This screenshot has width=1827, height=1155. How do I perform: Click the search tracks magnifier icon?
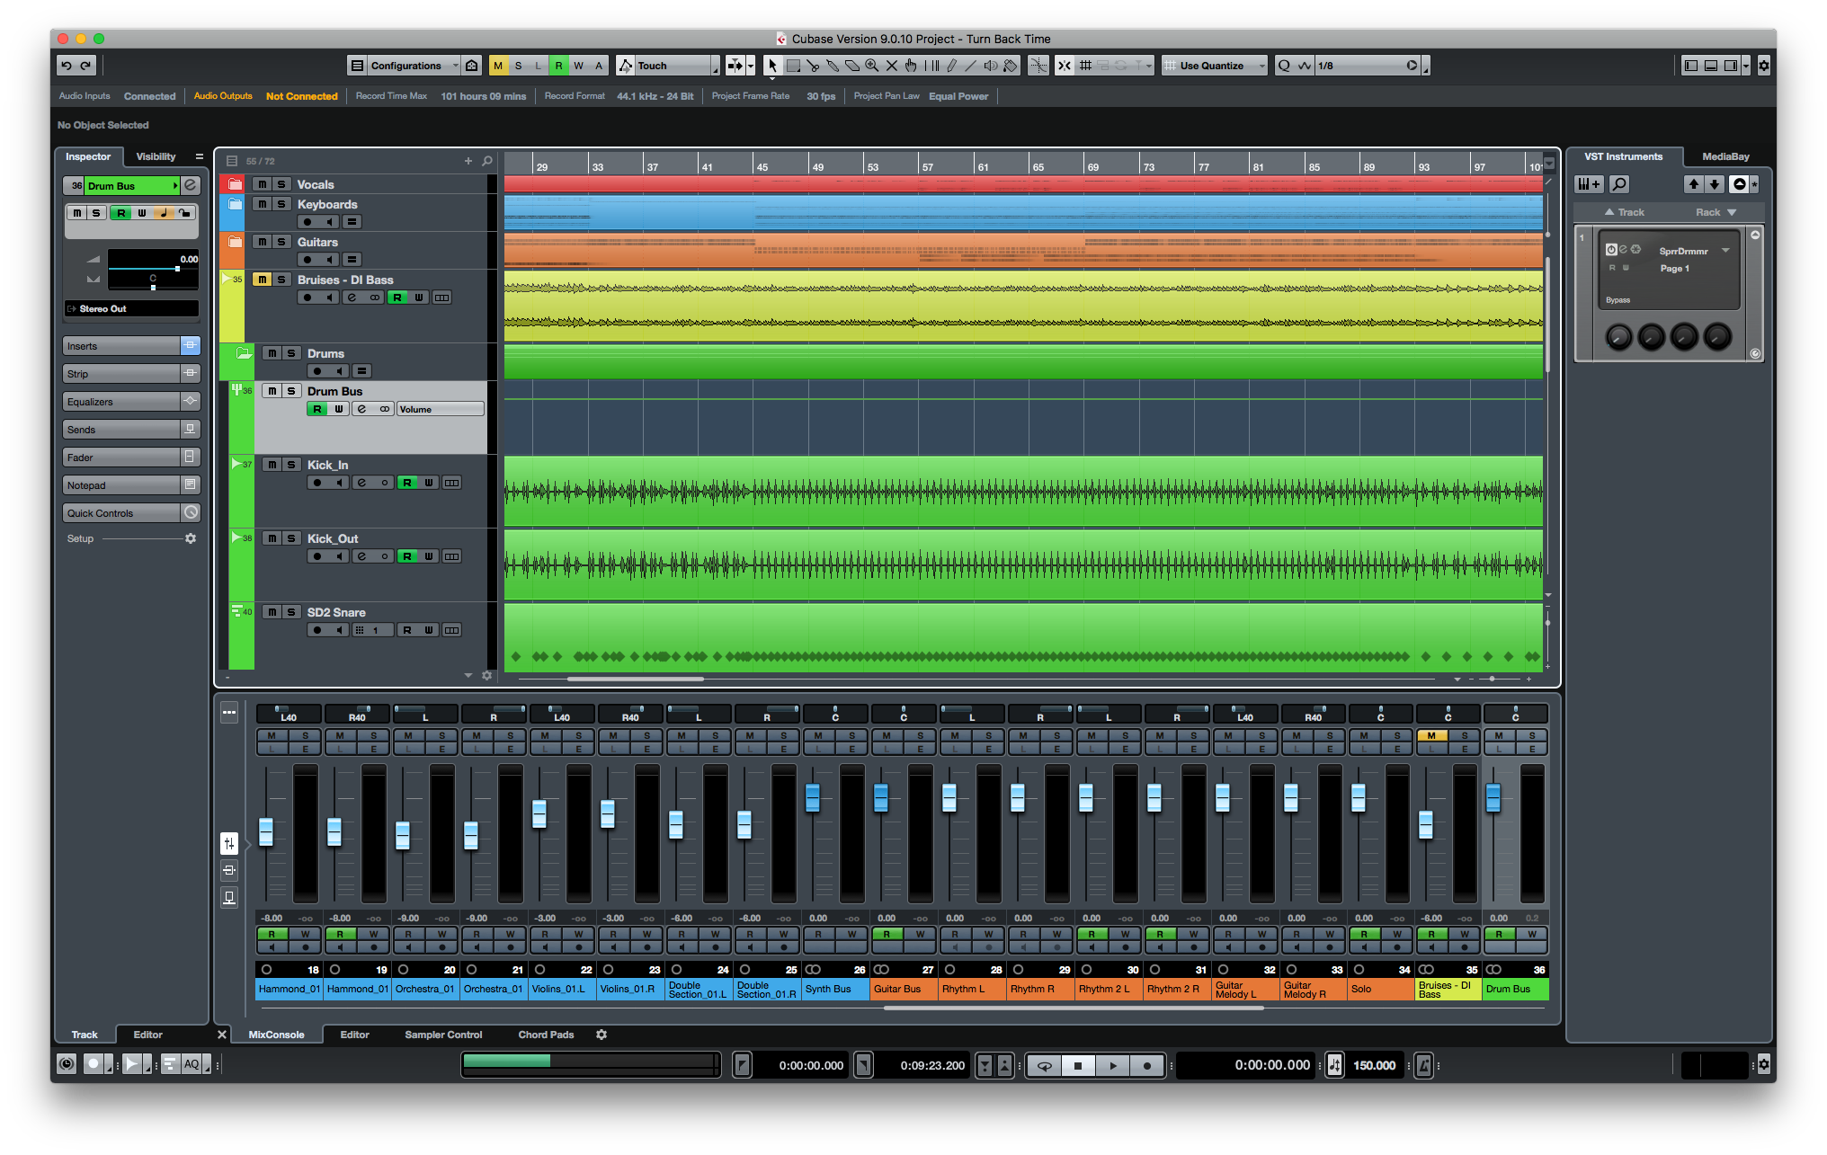coord(487,161)
